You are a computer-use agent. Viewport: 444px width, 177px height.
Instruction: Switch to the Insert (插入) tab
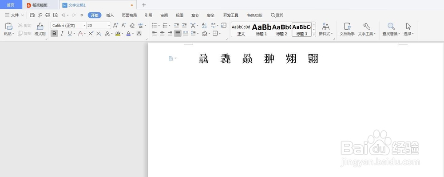(110, 15)
